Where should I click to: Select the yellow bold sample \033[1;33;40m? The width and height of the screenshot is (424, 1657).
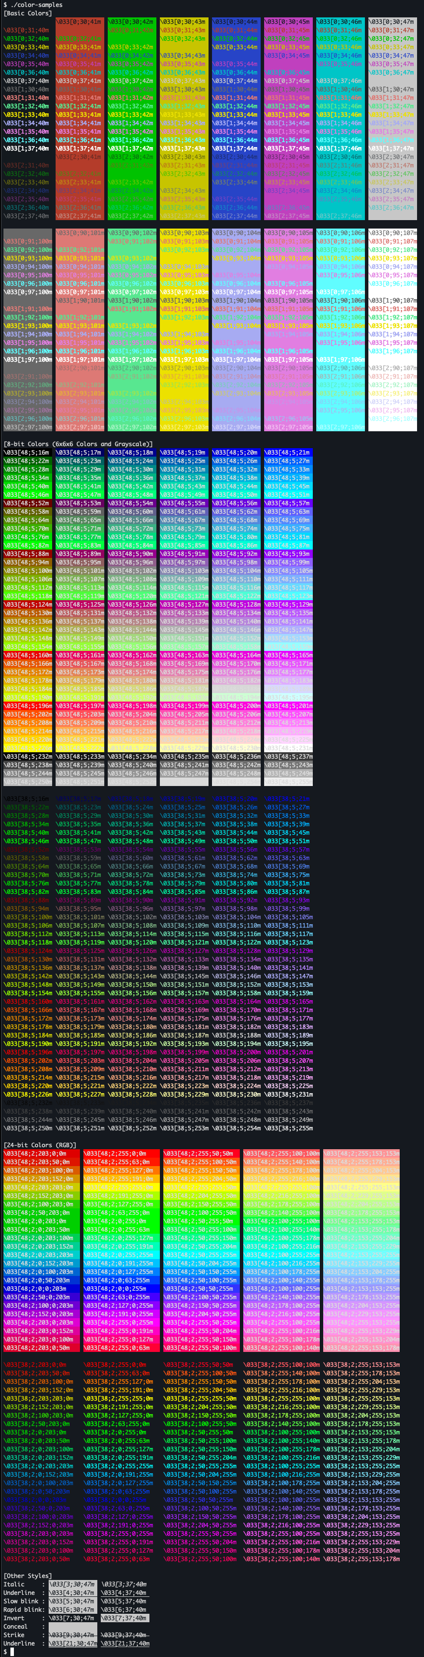tap(26, 114)
